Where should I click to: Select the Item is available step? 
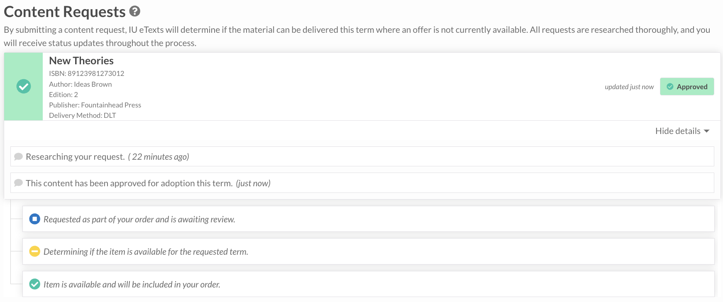click(x=368, y=284)
